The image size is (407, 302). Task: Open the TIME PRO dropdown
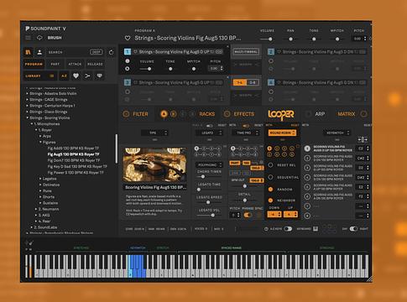[246, 133]
